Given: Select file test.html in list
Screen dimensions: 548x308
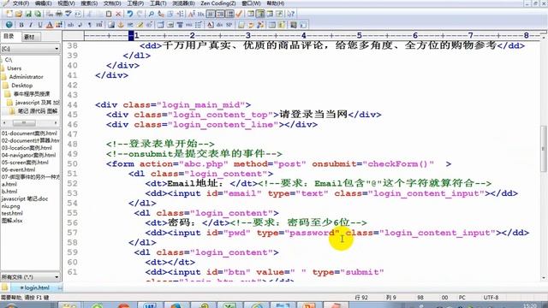Looking at the screenshot, I should 12,213.
